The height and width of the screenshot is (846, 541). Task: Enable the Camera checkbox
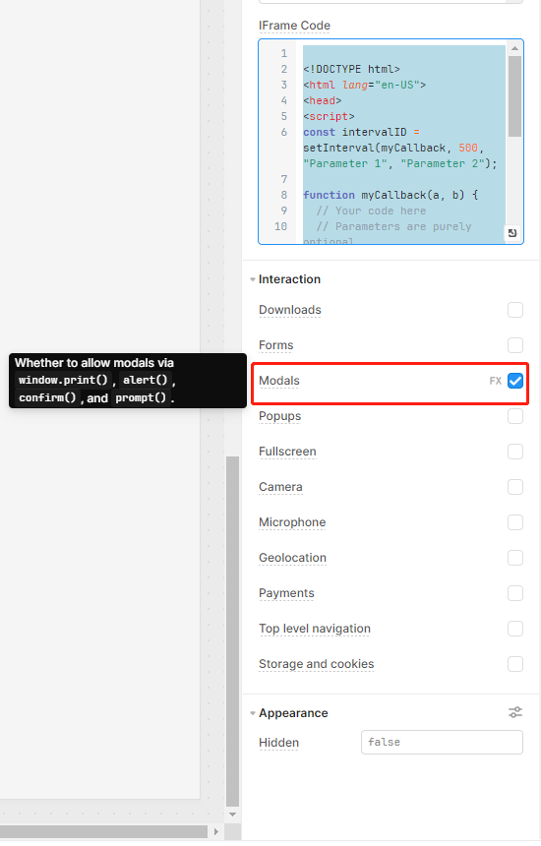point(515,487)
